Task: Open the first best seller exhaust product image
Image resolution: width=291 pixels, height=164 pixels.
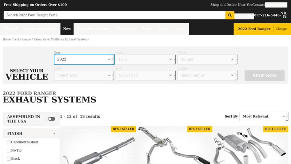Action: click(98, 145)
